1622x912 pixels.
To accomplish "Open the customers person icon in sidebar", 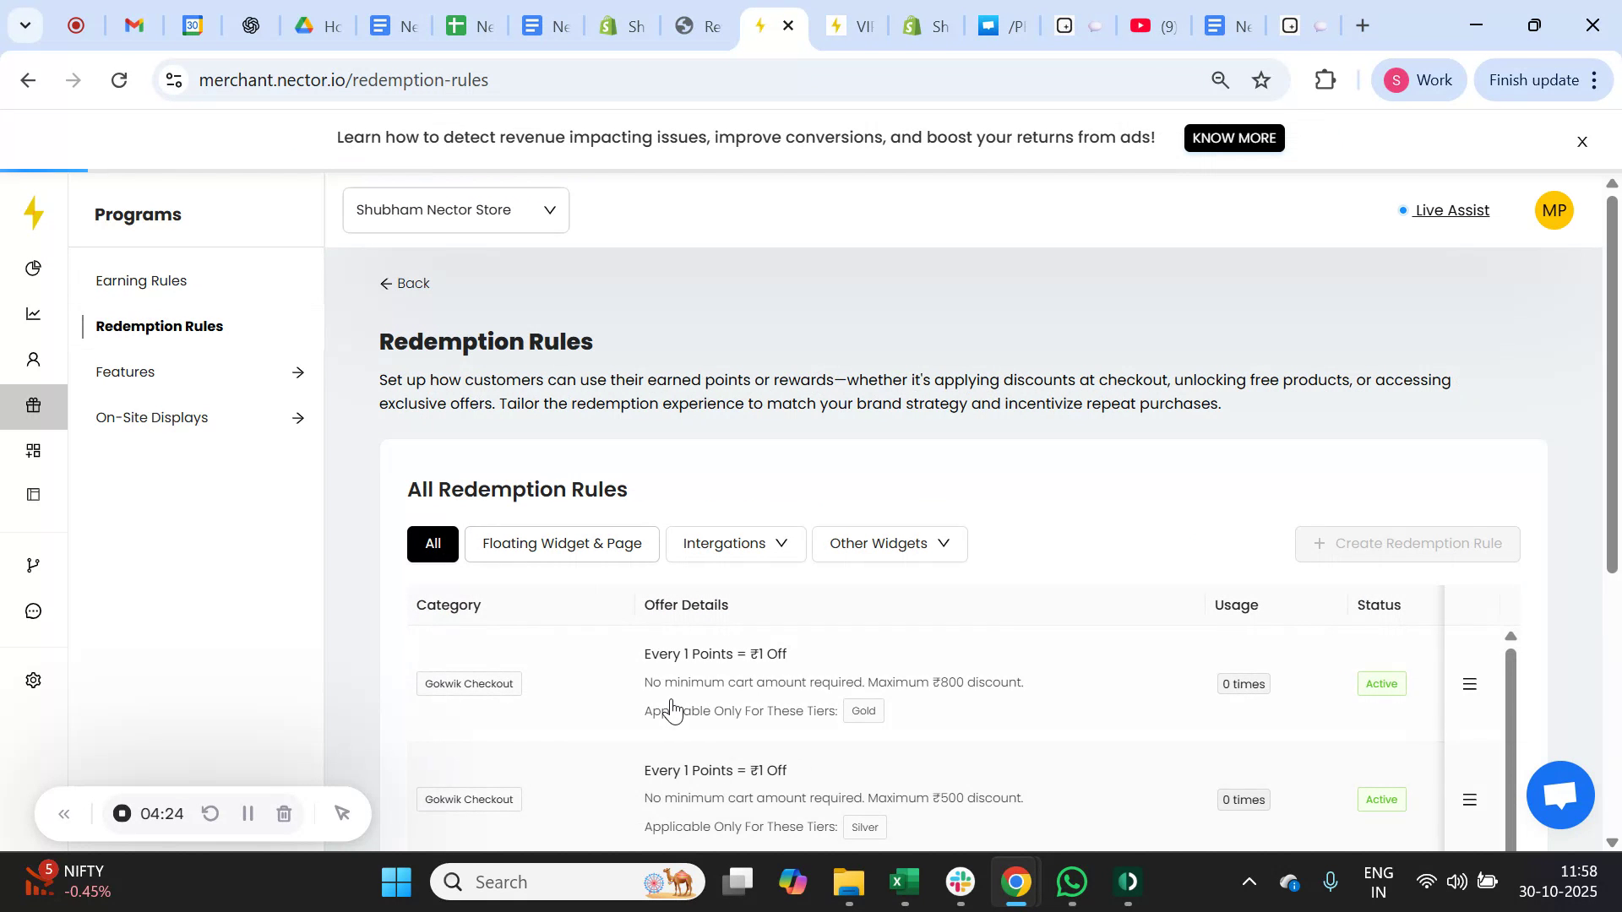I will coord(34,359).
